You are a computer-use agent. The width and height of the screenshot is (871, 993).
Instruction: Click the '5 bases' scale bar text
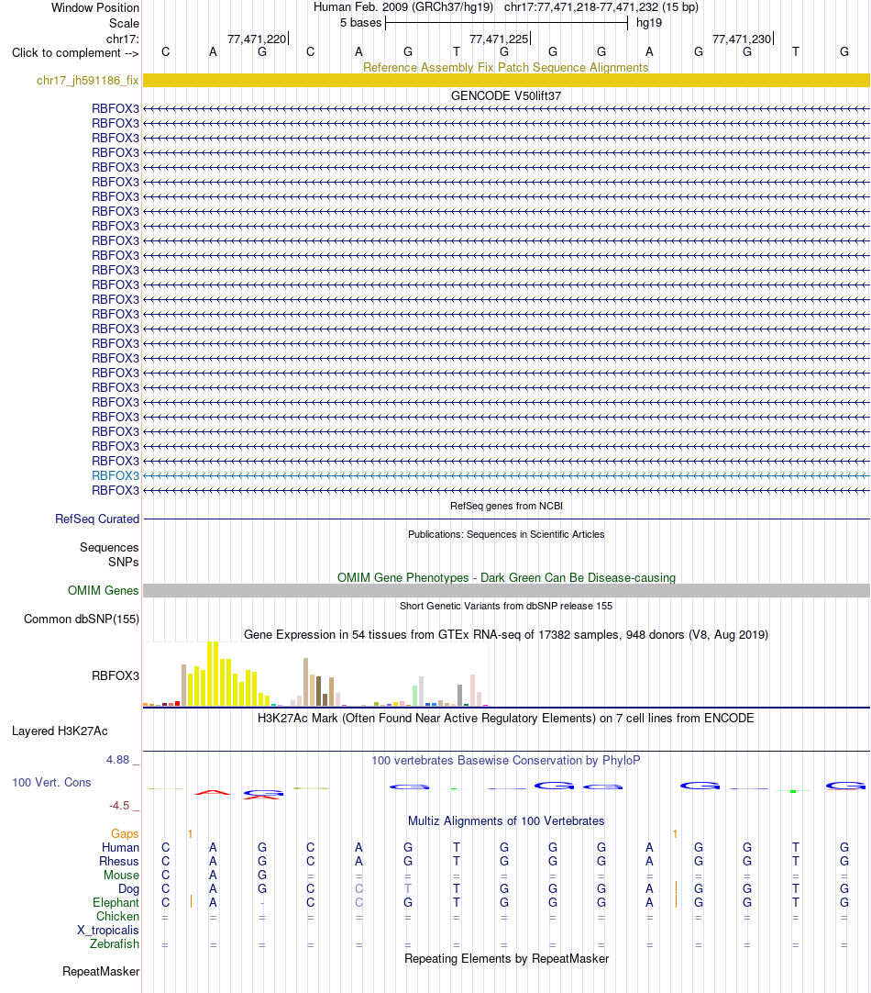coord(360,23)
